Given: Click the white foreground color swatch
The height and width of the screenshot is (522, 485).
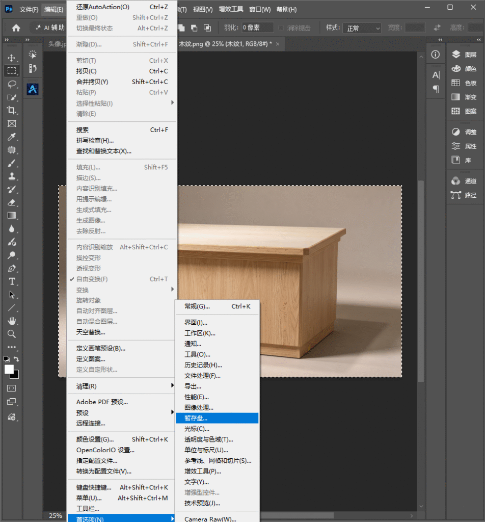Looking at the screenshot, I should pos(9,369).
